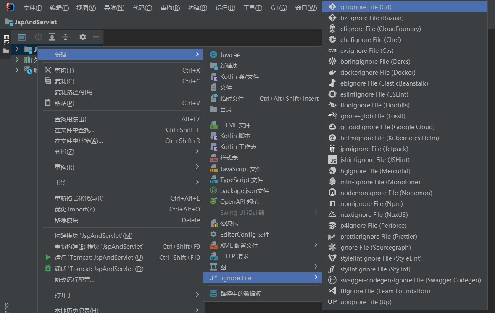Image resolution: width=495 pixels, height=313 pixels.
Task: Expand the first project tree node
Action: [x=17, y=49]
